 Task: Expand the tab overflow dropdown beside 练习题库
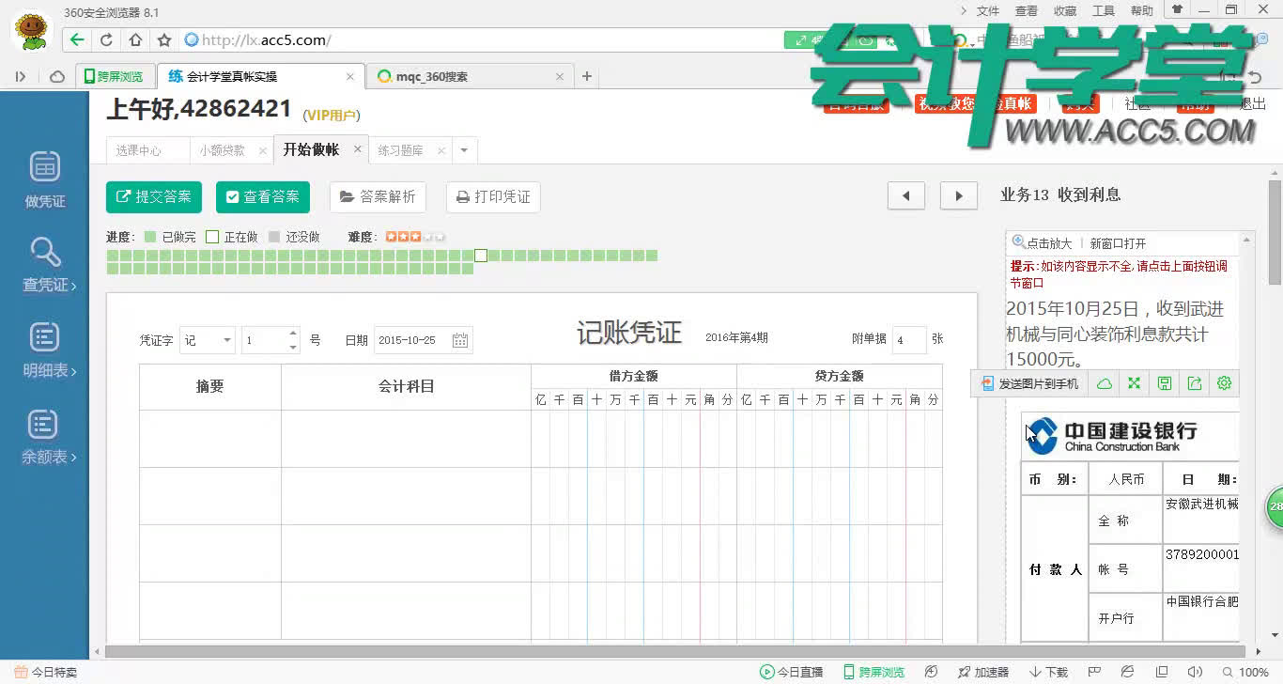coord(462,149)
